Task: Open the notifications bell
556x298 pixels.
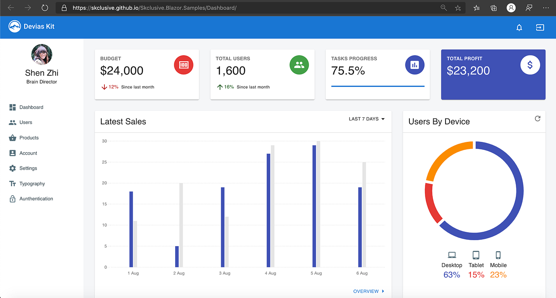Action: pos(519,27)
